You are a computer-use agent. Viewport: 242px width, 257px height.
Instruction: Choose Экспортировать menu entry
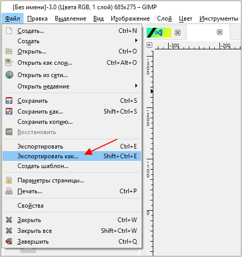(x=72, y=146)
